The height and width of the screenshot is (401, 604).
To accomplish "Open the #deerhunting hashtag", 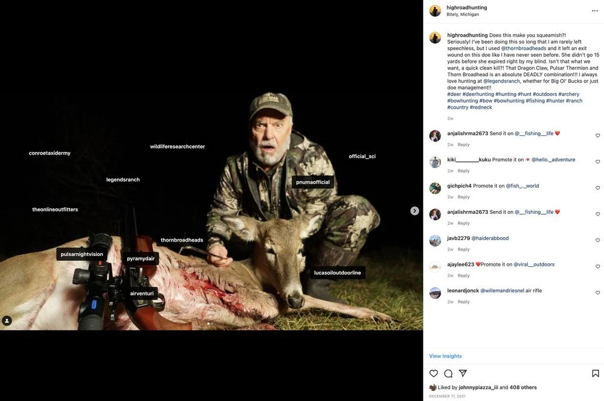I will [478, 94].
